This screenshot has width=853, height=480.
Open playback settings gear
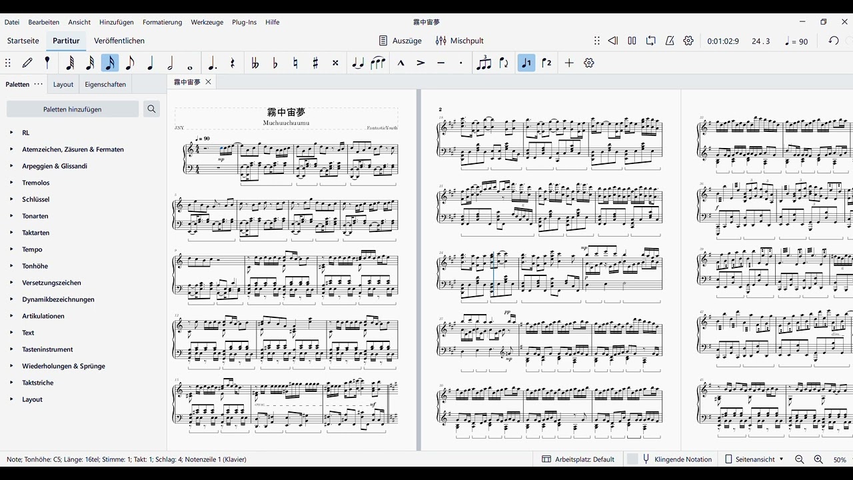click(x=688, y=41)
